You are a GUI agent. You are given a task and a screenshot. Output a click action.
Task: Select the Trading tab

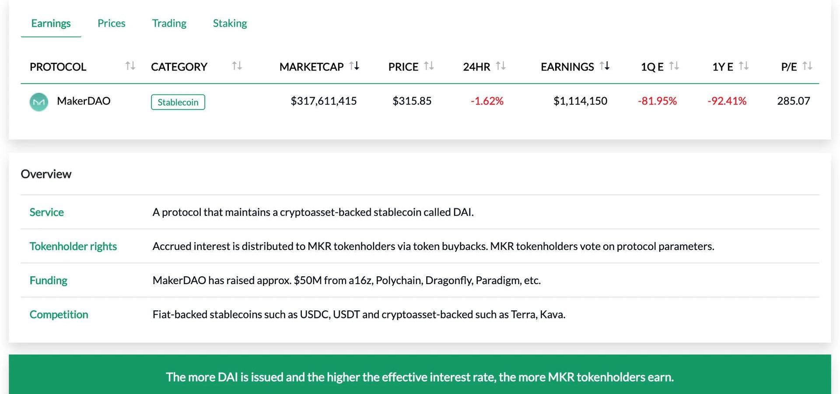pos(169,23)
